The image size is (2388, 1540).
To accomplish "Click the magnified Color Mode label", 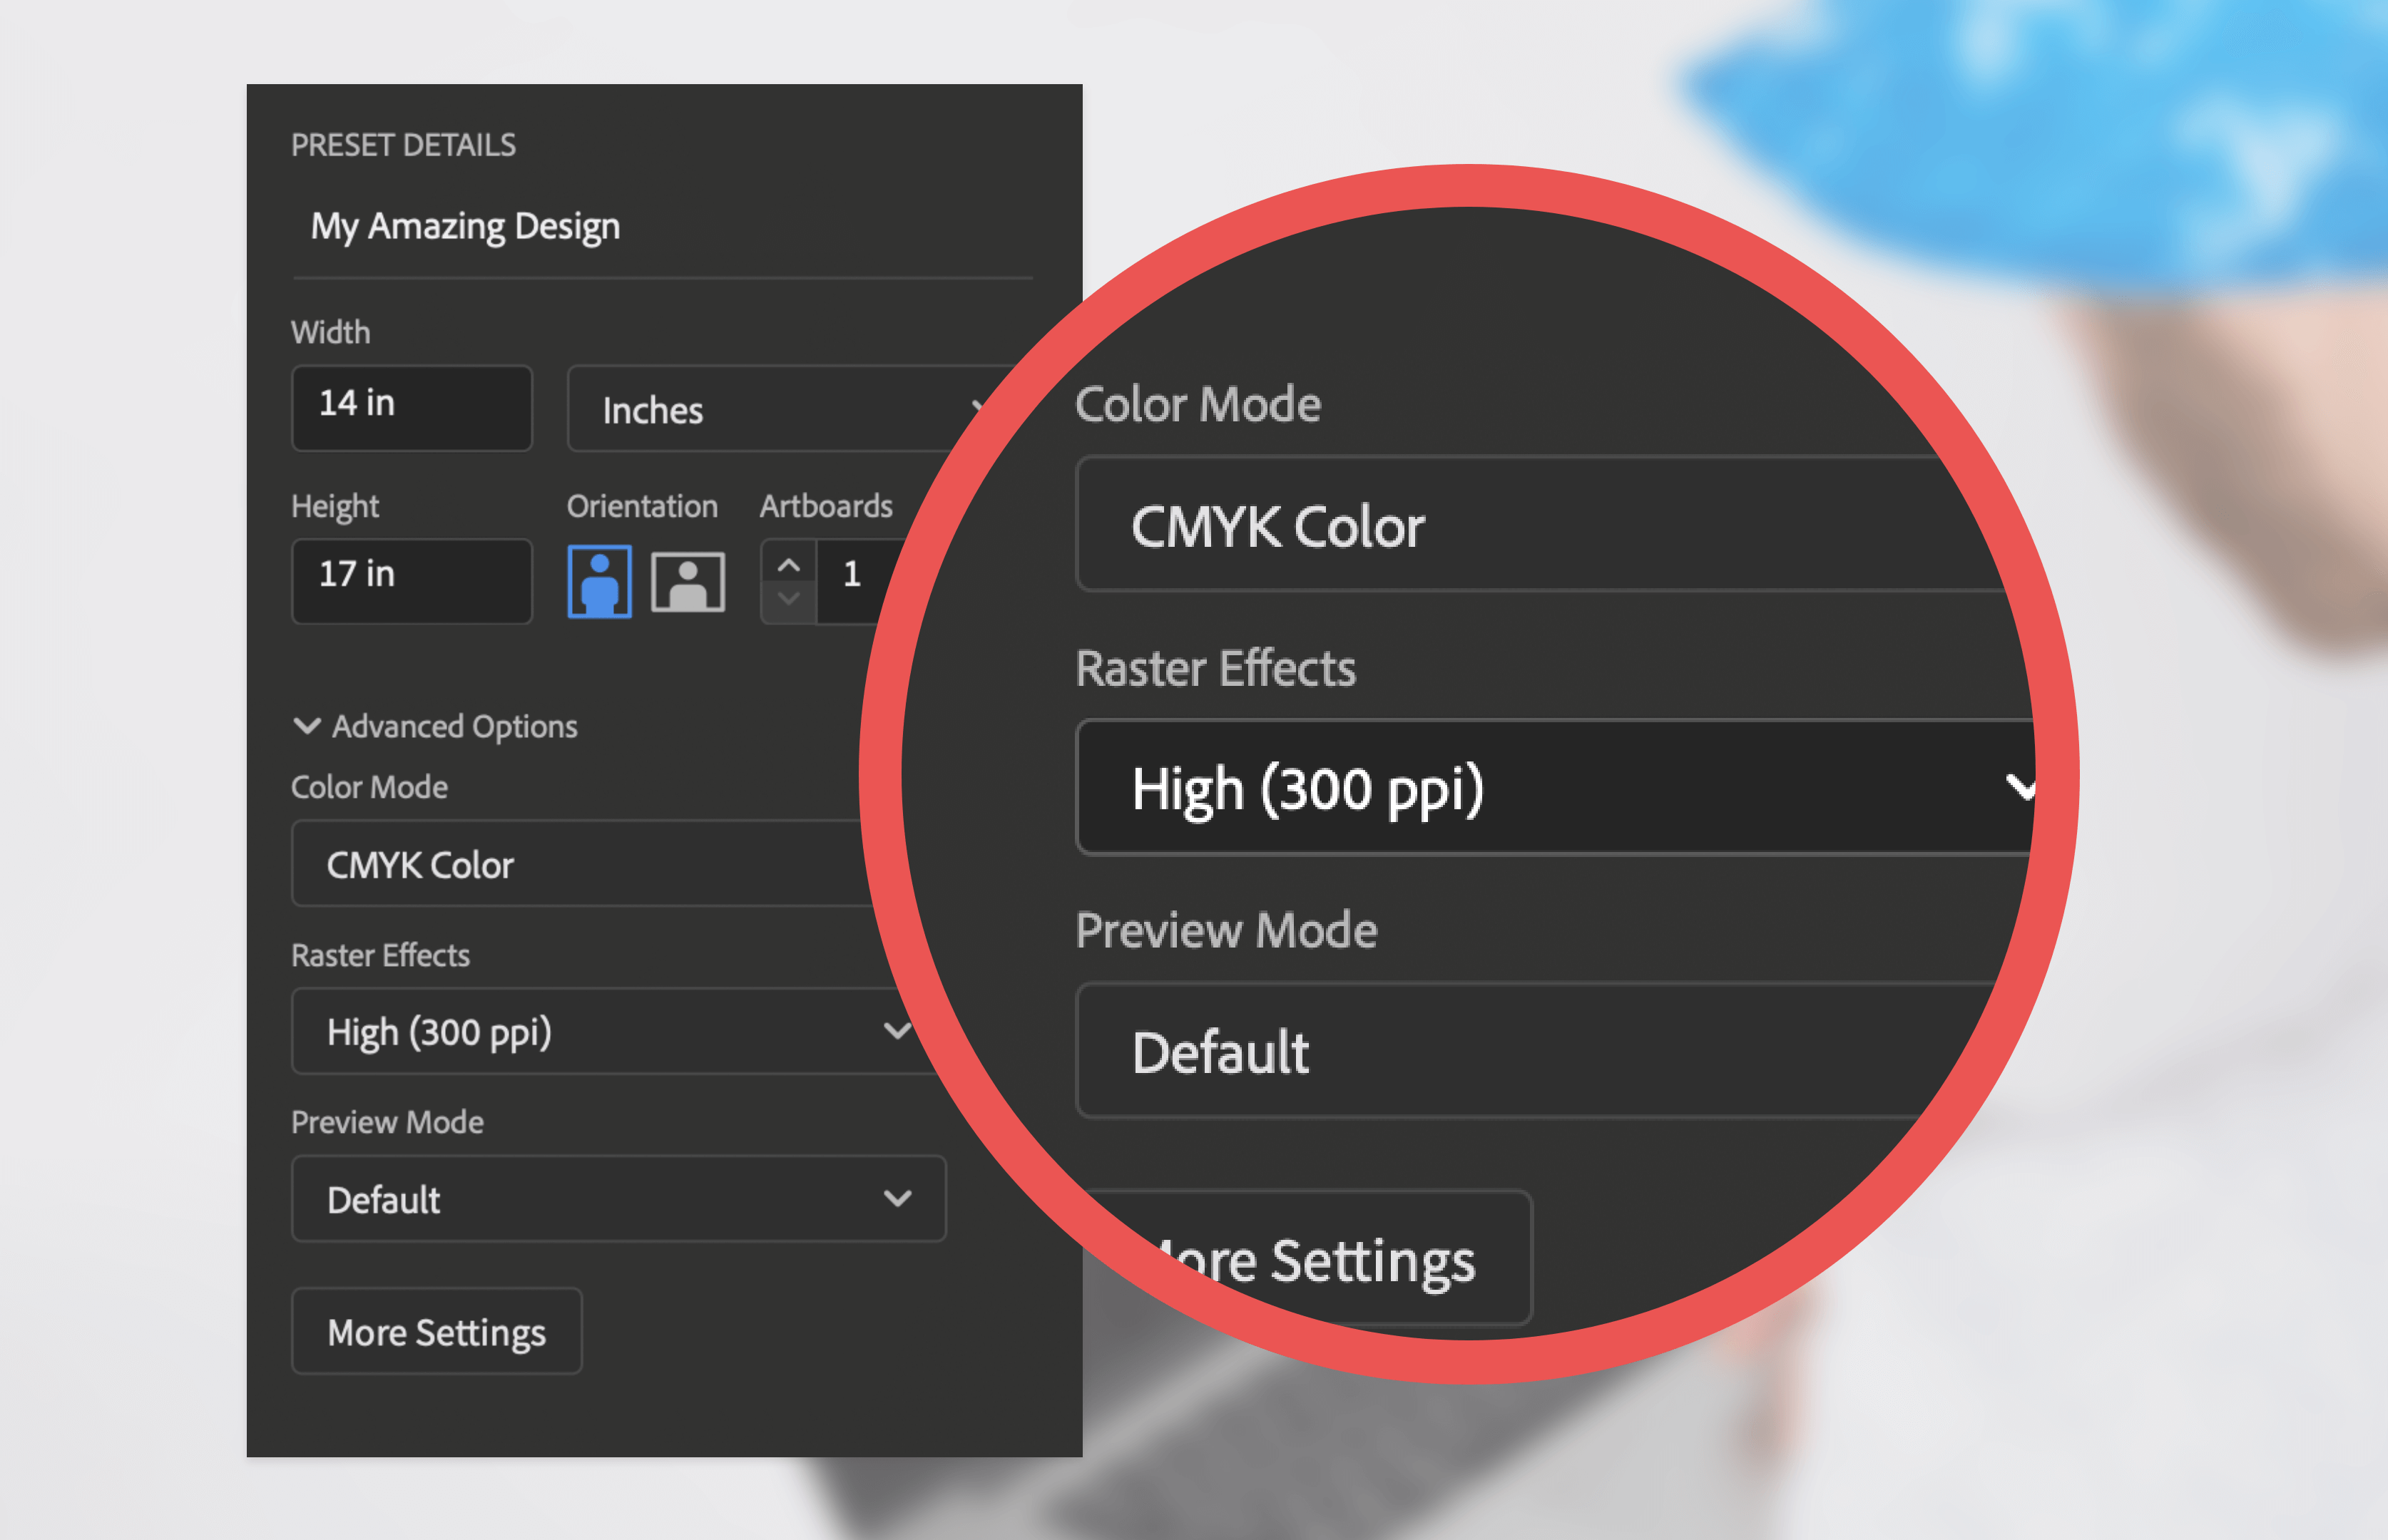I will [x=1198, y=405].
